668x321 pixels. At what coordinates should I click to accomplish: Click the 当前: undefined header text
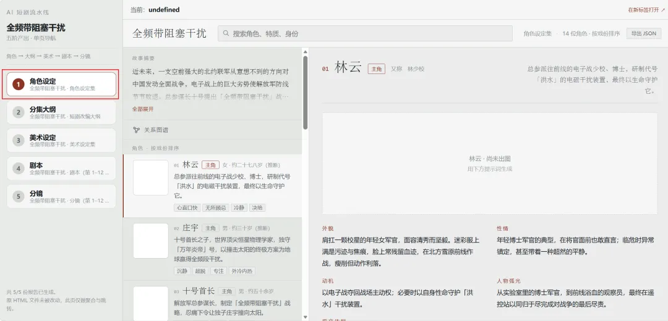[155, 10]
